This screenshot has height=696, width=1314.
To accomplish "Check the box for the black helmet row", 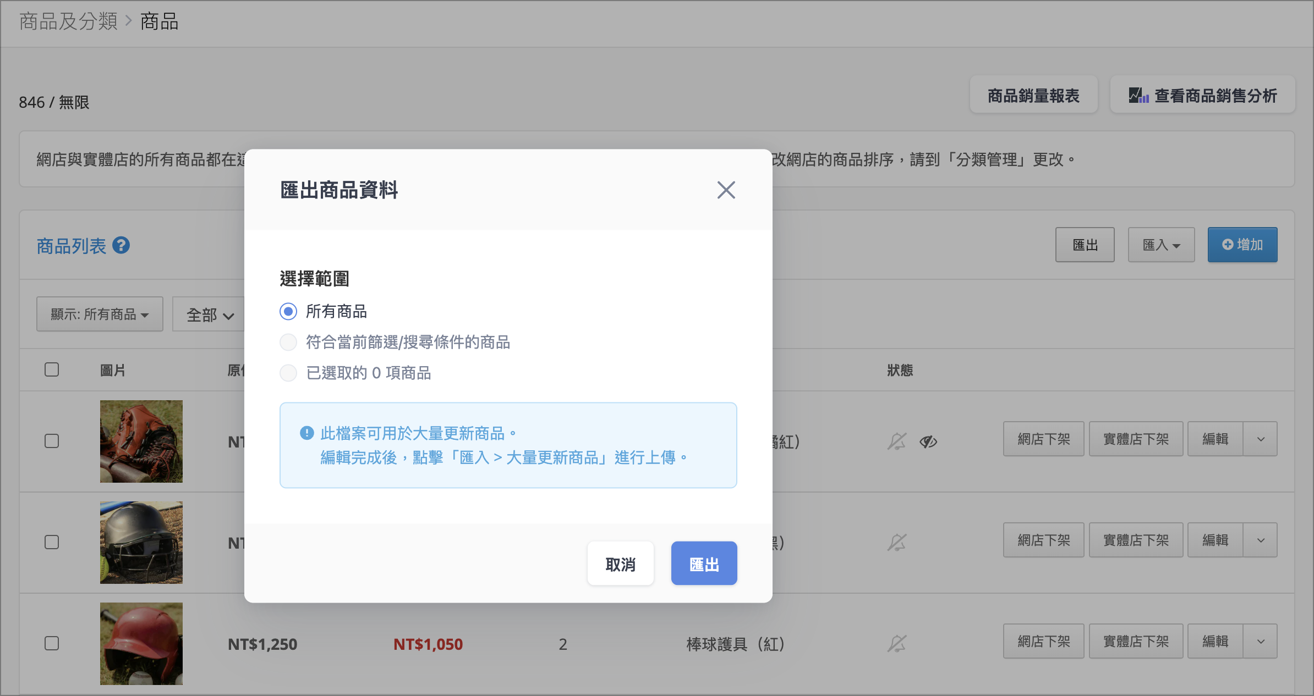I will pos(52,542).
